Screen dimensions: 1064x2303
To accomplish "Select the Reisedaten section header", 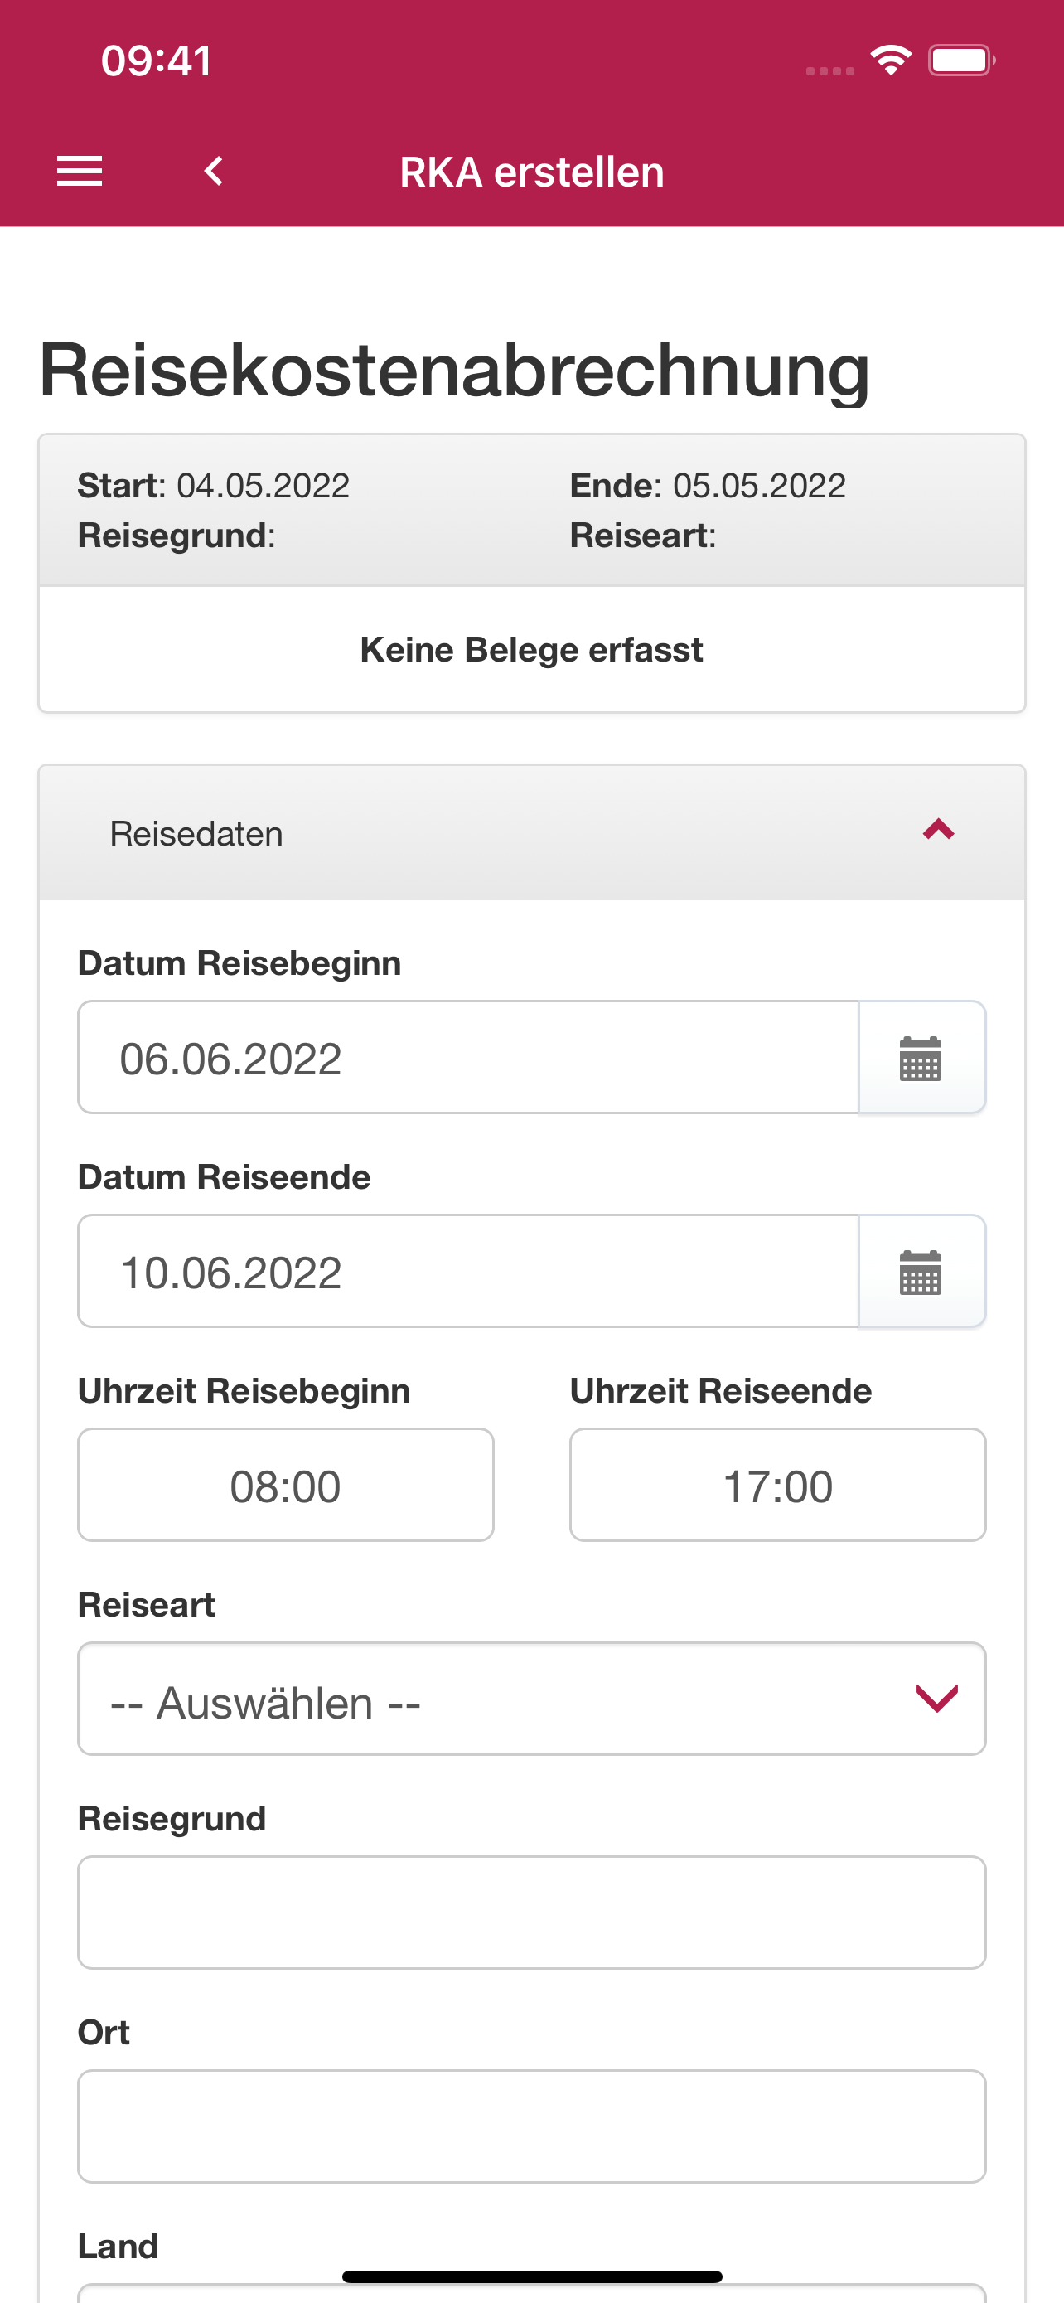I will tap(531, 833).
